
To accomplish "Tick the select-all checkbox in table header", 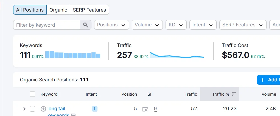I will tap(32, 94).
